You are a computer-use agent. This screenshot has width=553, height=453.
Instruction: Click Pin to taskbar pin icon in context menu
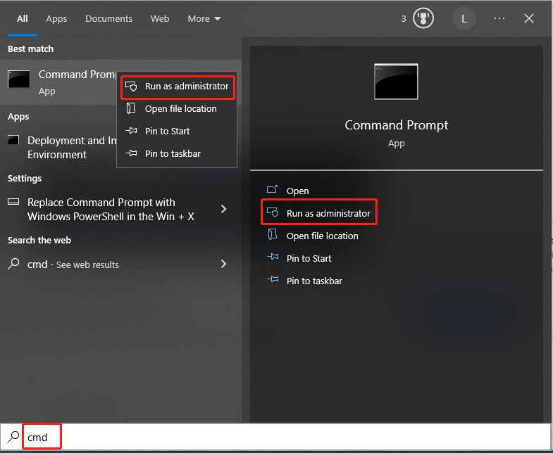(131, 153)
